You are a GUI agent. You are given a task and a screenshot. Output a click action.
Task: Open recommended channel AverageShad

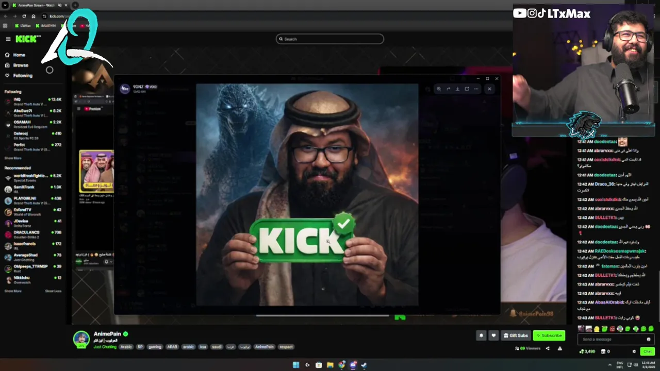point(33,257)
